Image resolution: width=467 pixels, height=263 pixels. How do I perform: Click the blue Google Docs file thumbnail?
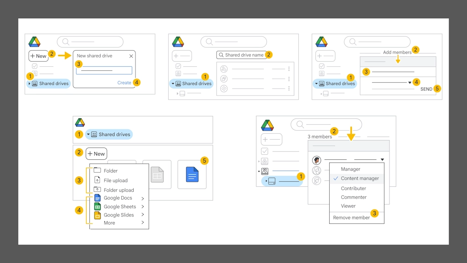[x=192, y=174]
